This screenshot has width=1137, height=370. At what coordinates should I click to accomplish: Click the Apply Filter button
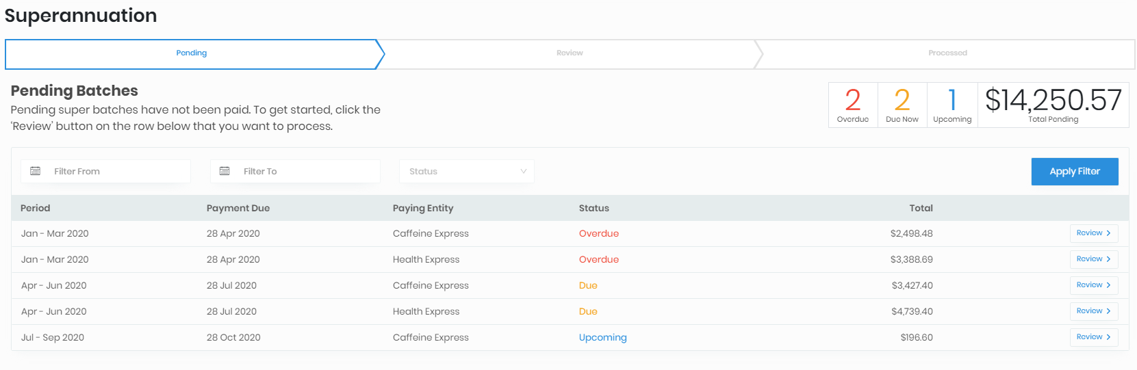(x=1074, y=172)
